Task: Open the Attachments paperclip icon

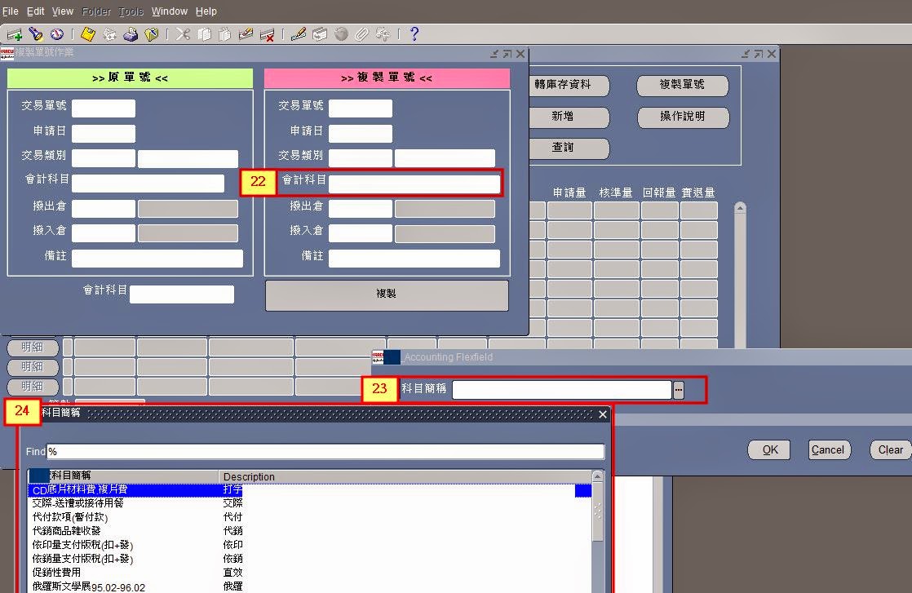Action: [x=361, y=34]
